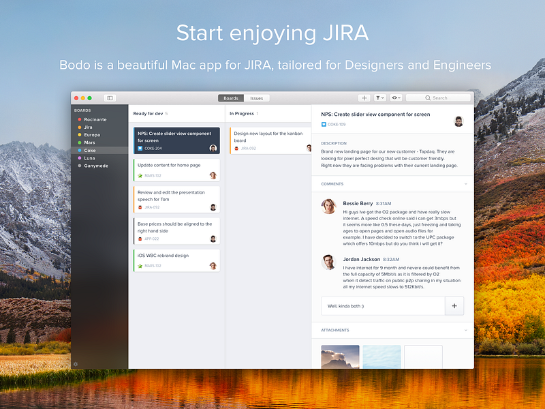Screen dimensions: 545x409
Task: Click assignee avatar on Update content card
Action: pos(213,175)
